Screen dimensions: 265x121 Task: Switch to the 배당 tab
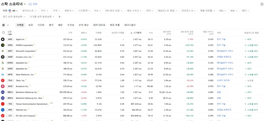(x=60, y=25)
